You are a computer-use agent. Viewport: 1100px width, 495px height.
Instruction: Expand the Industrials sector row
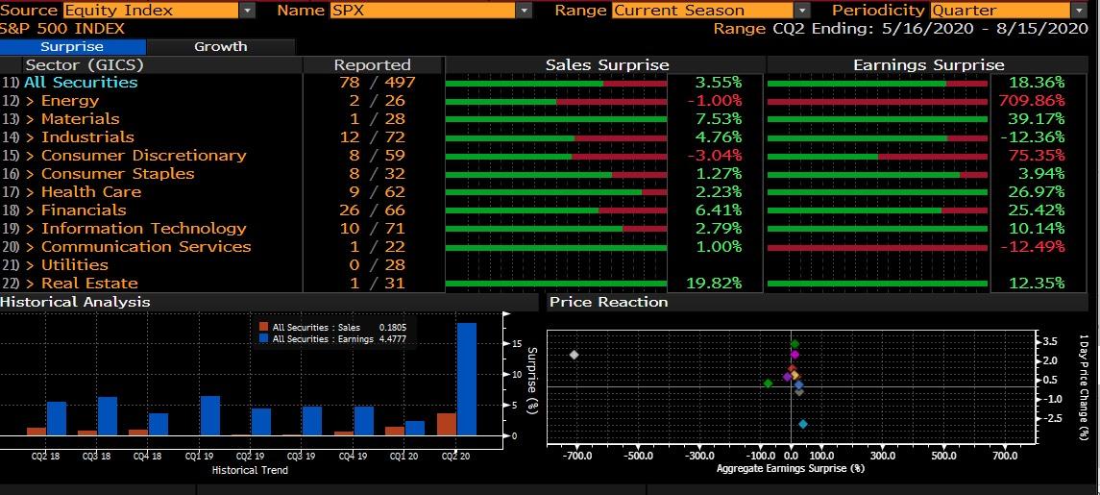[x=30, y=136]
